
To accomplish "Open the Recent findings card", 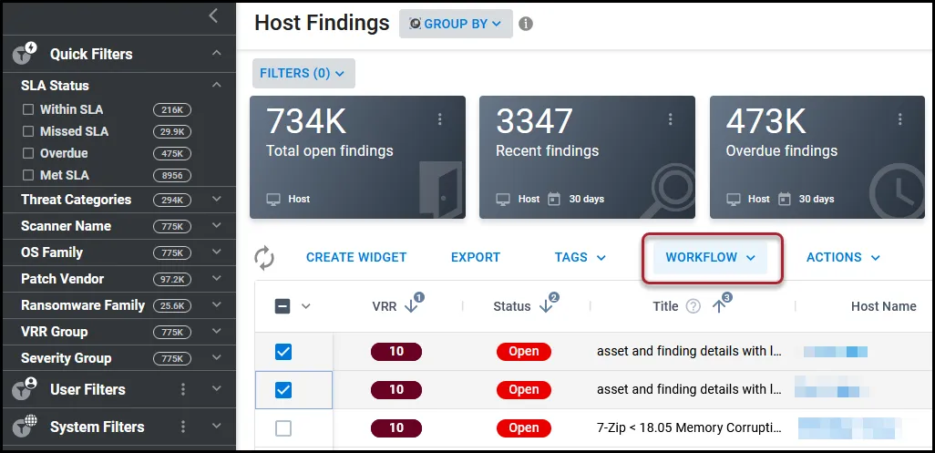I will (x=588, y=158).
